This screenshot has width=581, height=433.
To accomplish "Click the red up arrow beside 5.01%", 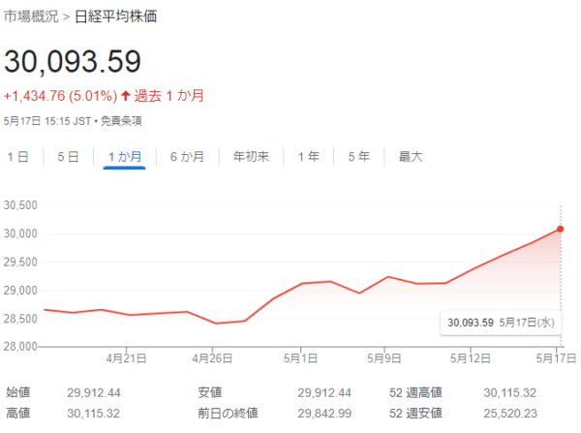I will point(126,96).
